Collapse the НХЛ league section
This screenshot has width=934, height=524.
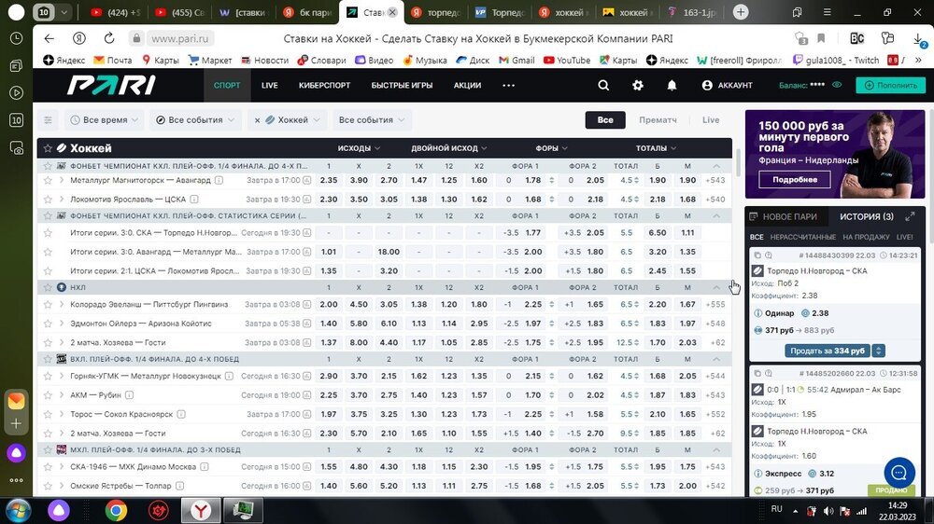(716, 287)
